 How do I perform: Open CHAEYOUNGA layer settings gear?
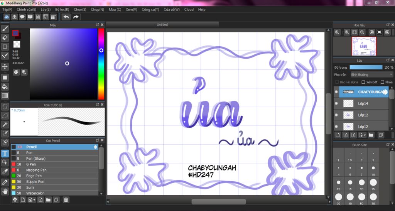point(385,92)
